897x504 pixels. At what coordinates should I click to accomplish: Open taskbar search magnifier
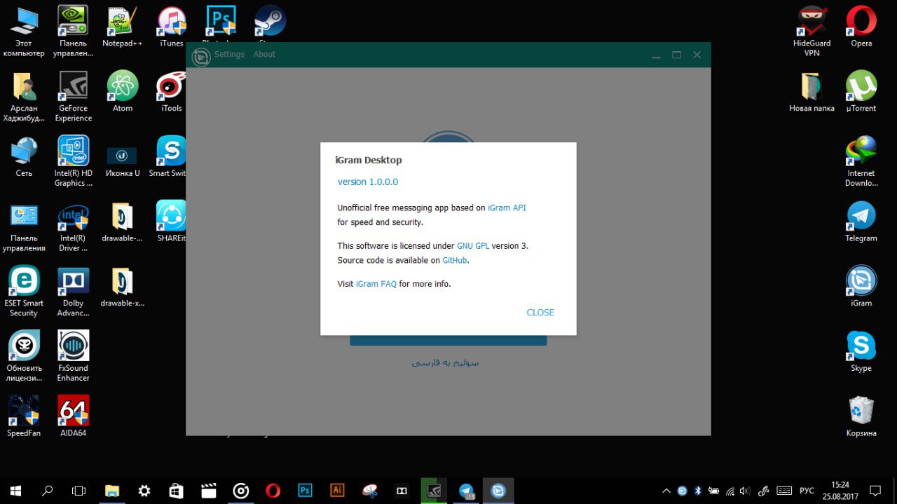[48, 491]
